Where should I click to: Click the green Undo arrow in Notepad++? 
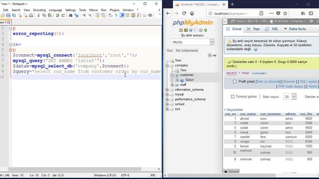(58, 15)
